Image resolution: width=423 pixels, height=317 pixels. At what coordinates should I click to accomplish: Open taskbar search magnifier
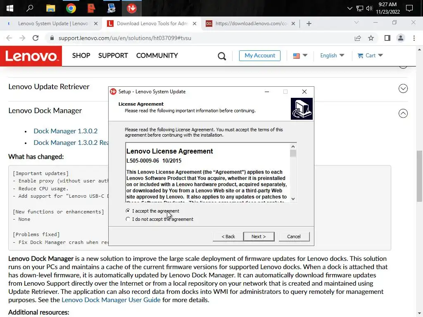[30, 8]
